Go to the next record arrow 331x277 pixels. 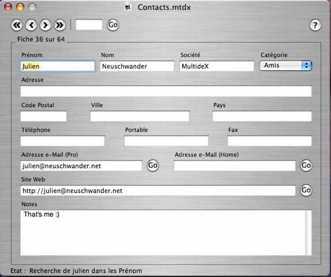(45, 25)
